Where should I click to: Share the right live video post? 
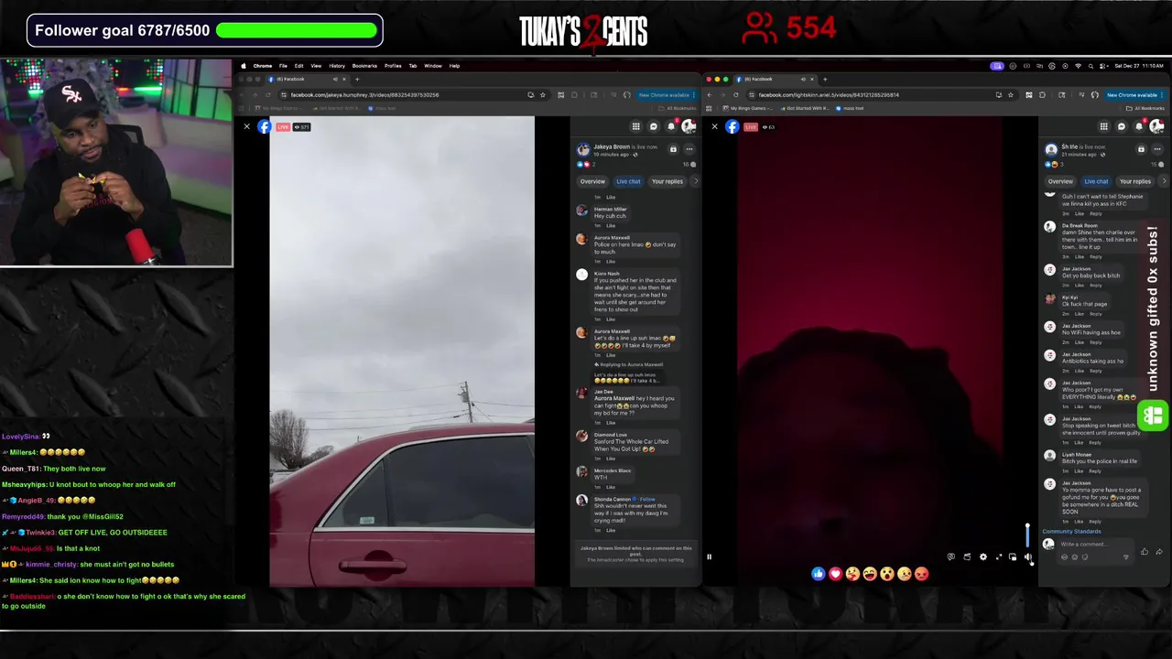(x=1159, y=552)
